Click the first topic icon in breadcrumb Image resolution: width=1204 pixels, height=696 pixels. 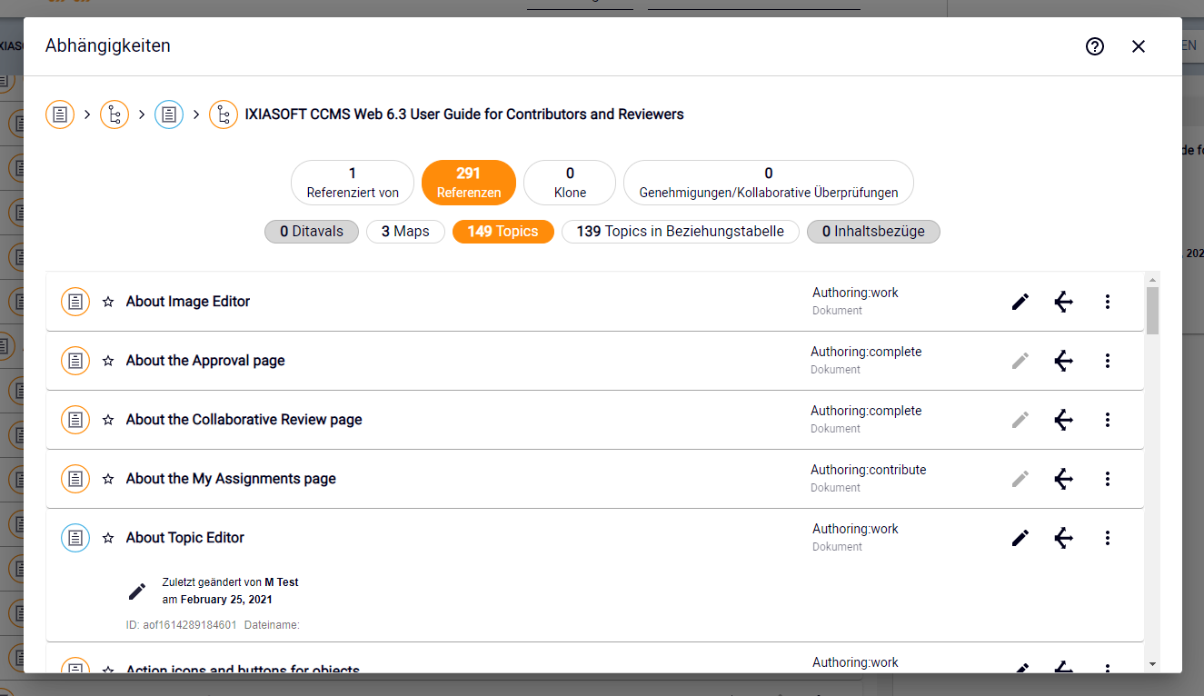tap(60, 114)
